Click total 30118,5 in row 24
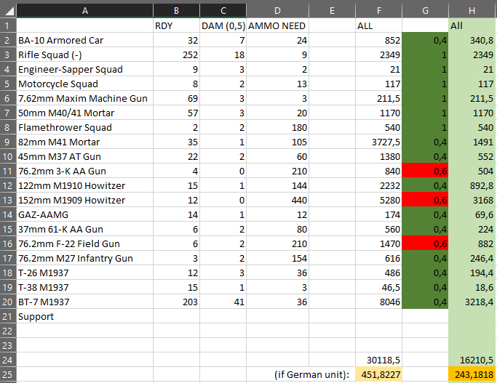The width and height of the screenshot is (497, 383). coord(379,360)
